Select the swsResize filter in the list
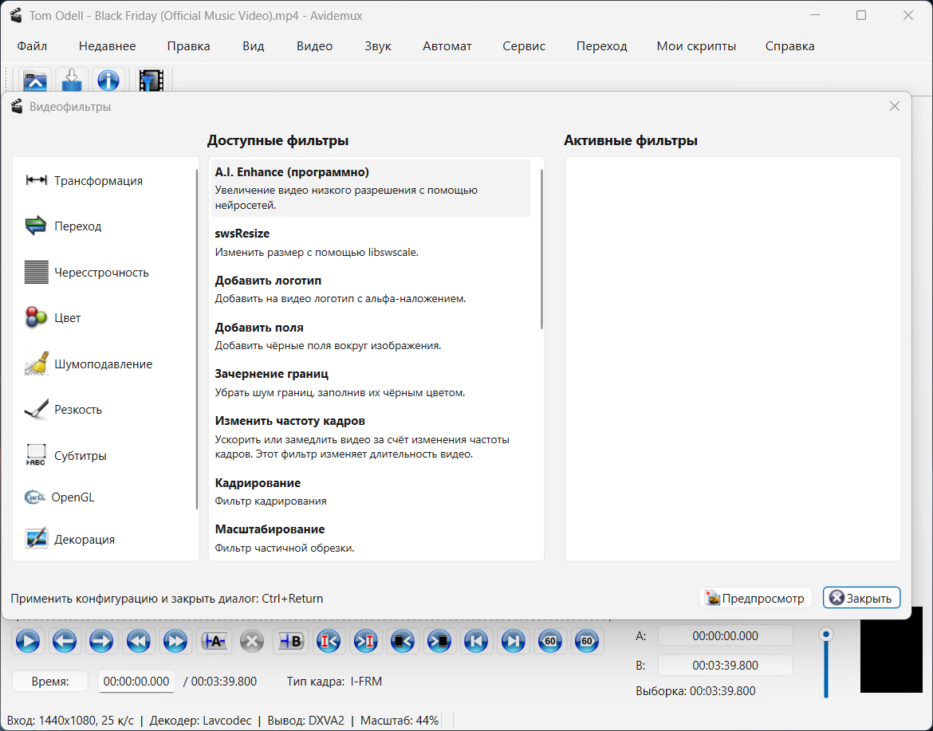The height and width of the screenshot is (731, 933). [x=242, y=234]
